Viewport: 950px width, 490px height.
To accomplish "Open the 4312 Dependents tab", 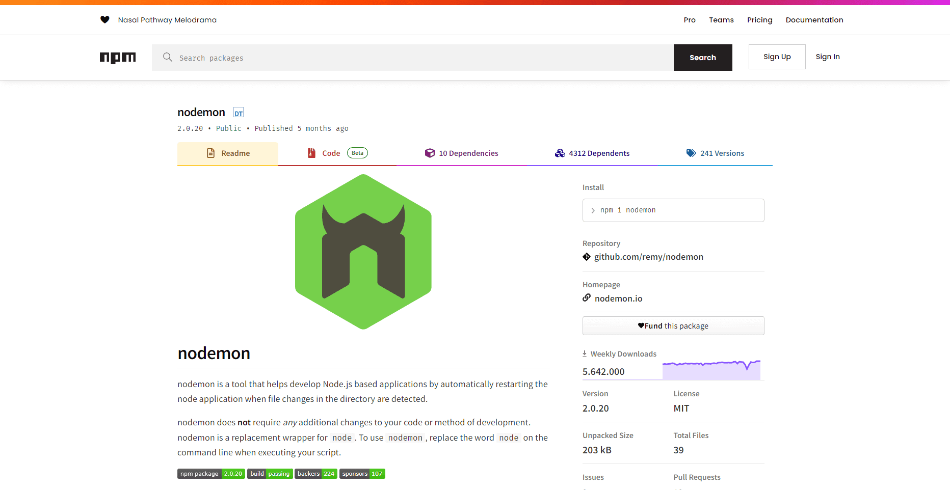I will coord(592,153).
